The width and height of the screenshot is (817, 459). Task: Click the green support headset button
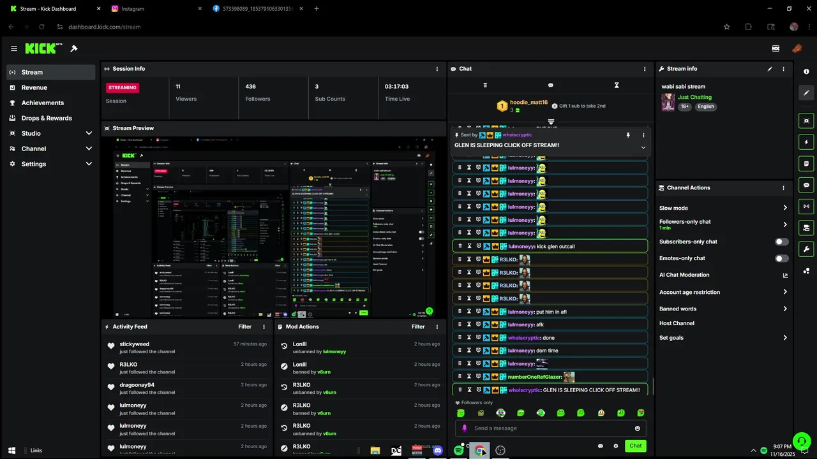tap(801, 441)
